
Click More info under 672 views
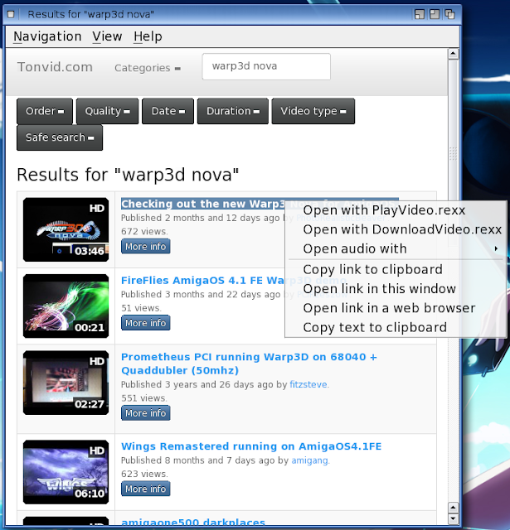coord(145,247)
